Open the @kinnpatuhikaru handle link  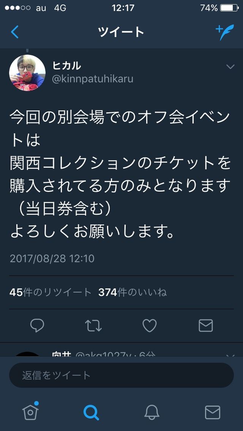tap(93, 79)
